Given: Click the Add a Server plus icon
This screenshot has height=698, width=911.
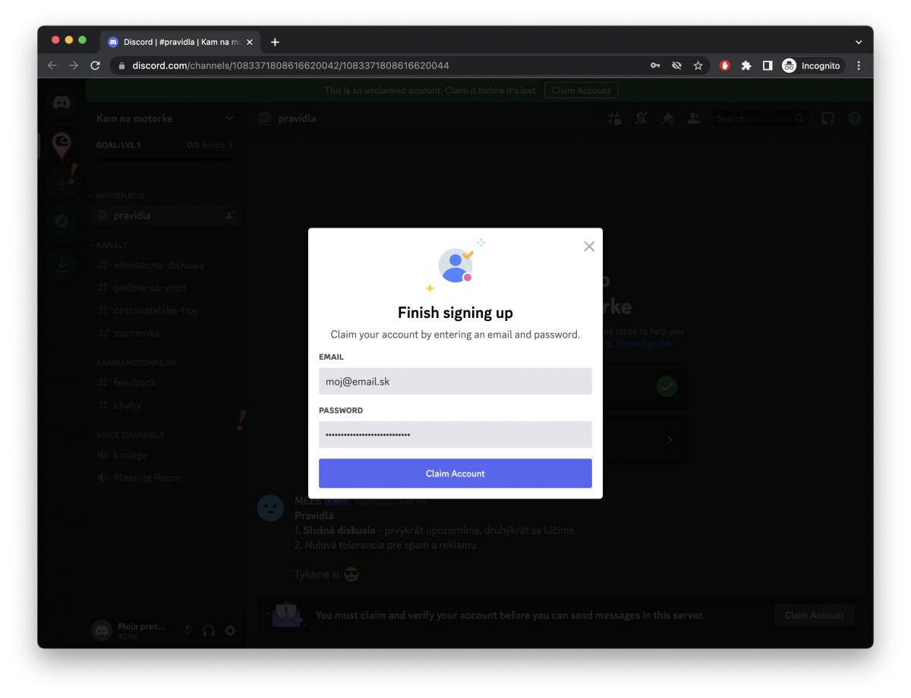Looking at the screenshot, I should click(61, 183).
